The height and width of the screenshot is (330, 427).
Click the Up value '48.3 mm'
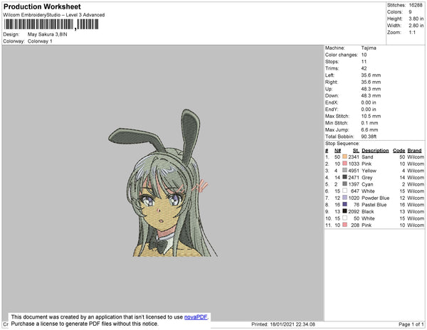(371, 89)
